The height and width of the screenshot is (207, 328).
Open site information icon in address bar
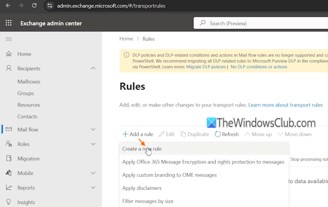tap(50, 6)
